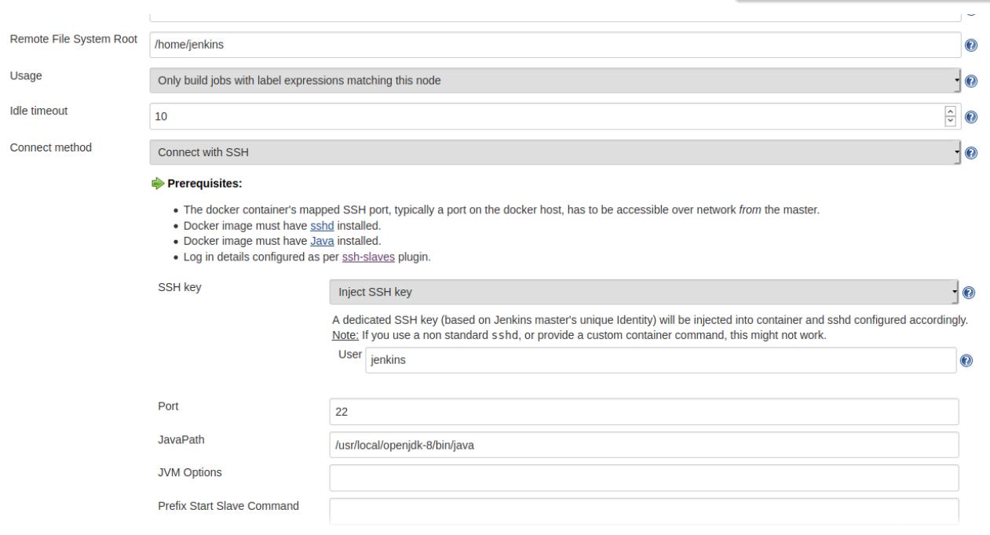
Task: Focus the Prefix Start Slave Command field
Action: click(644, 510)
